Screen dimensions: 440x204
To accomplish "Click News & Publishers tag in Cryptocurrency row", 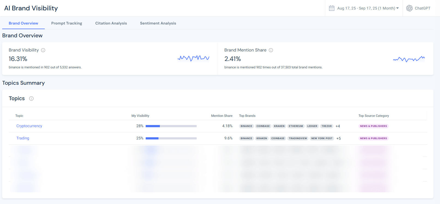I will pyautogui.click(x=373, y=126).
